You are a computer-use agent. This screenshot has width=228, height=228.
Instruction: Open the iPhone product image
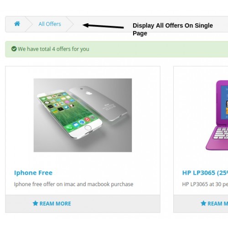(x=83, y=115)
